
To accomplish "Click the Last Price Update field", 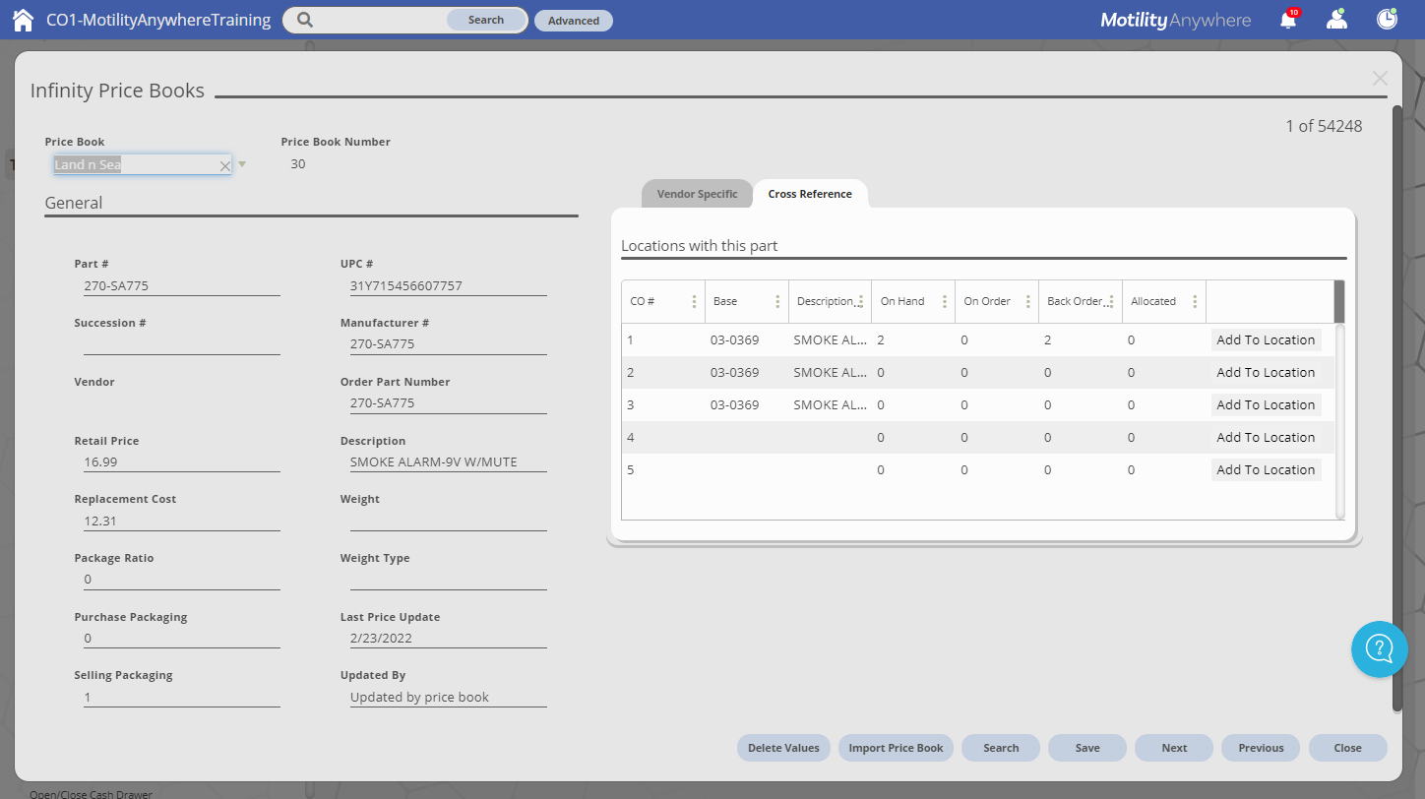I will (x=449, y=638).
